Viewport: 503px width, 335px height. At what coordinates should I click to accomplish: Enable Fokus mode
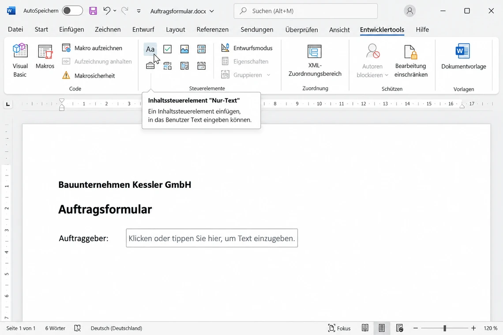pos(339,328)
